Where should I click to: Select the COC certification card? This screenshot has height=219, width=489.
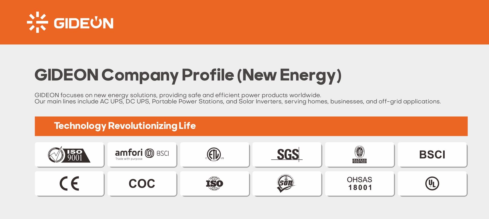[x=142, y=184]
